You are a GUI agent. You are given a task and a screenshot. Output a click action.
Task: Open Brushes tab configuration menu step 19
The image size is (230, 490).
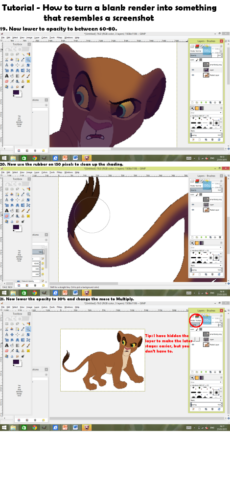click(221, 108)
